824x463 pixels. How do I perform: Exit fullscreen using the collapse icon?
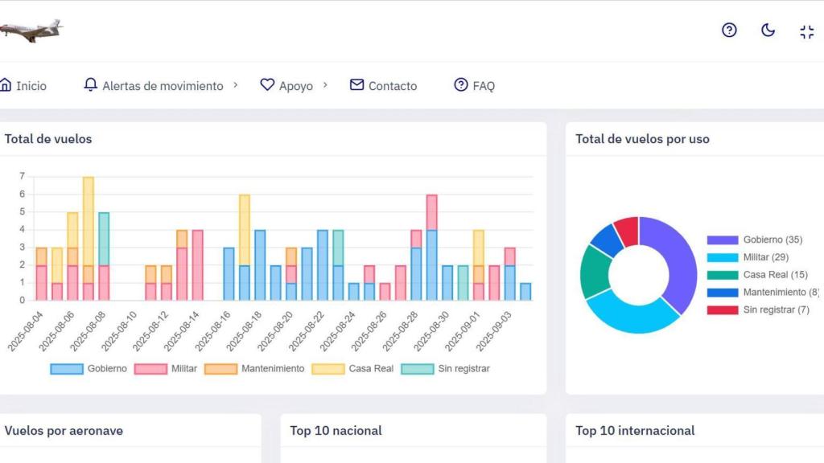pyautogui.click(x=806, y=31)
